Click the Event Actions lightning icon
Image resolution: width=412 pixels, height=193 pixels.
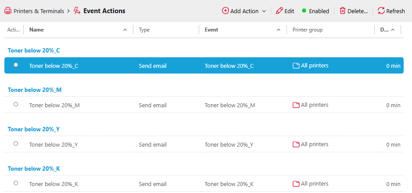77,11
